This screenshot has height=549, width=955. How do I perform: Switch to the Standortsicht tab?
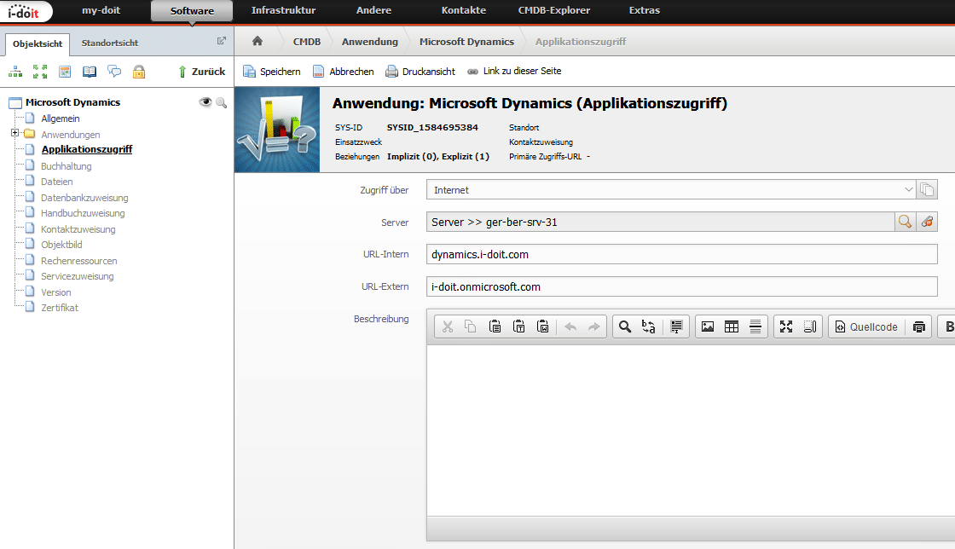[x=110, y=43]
